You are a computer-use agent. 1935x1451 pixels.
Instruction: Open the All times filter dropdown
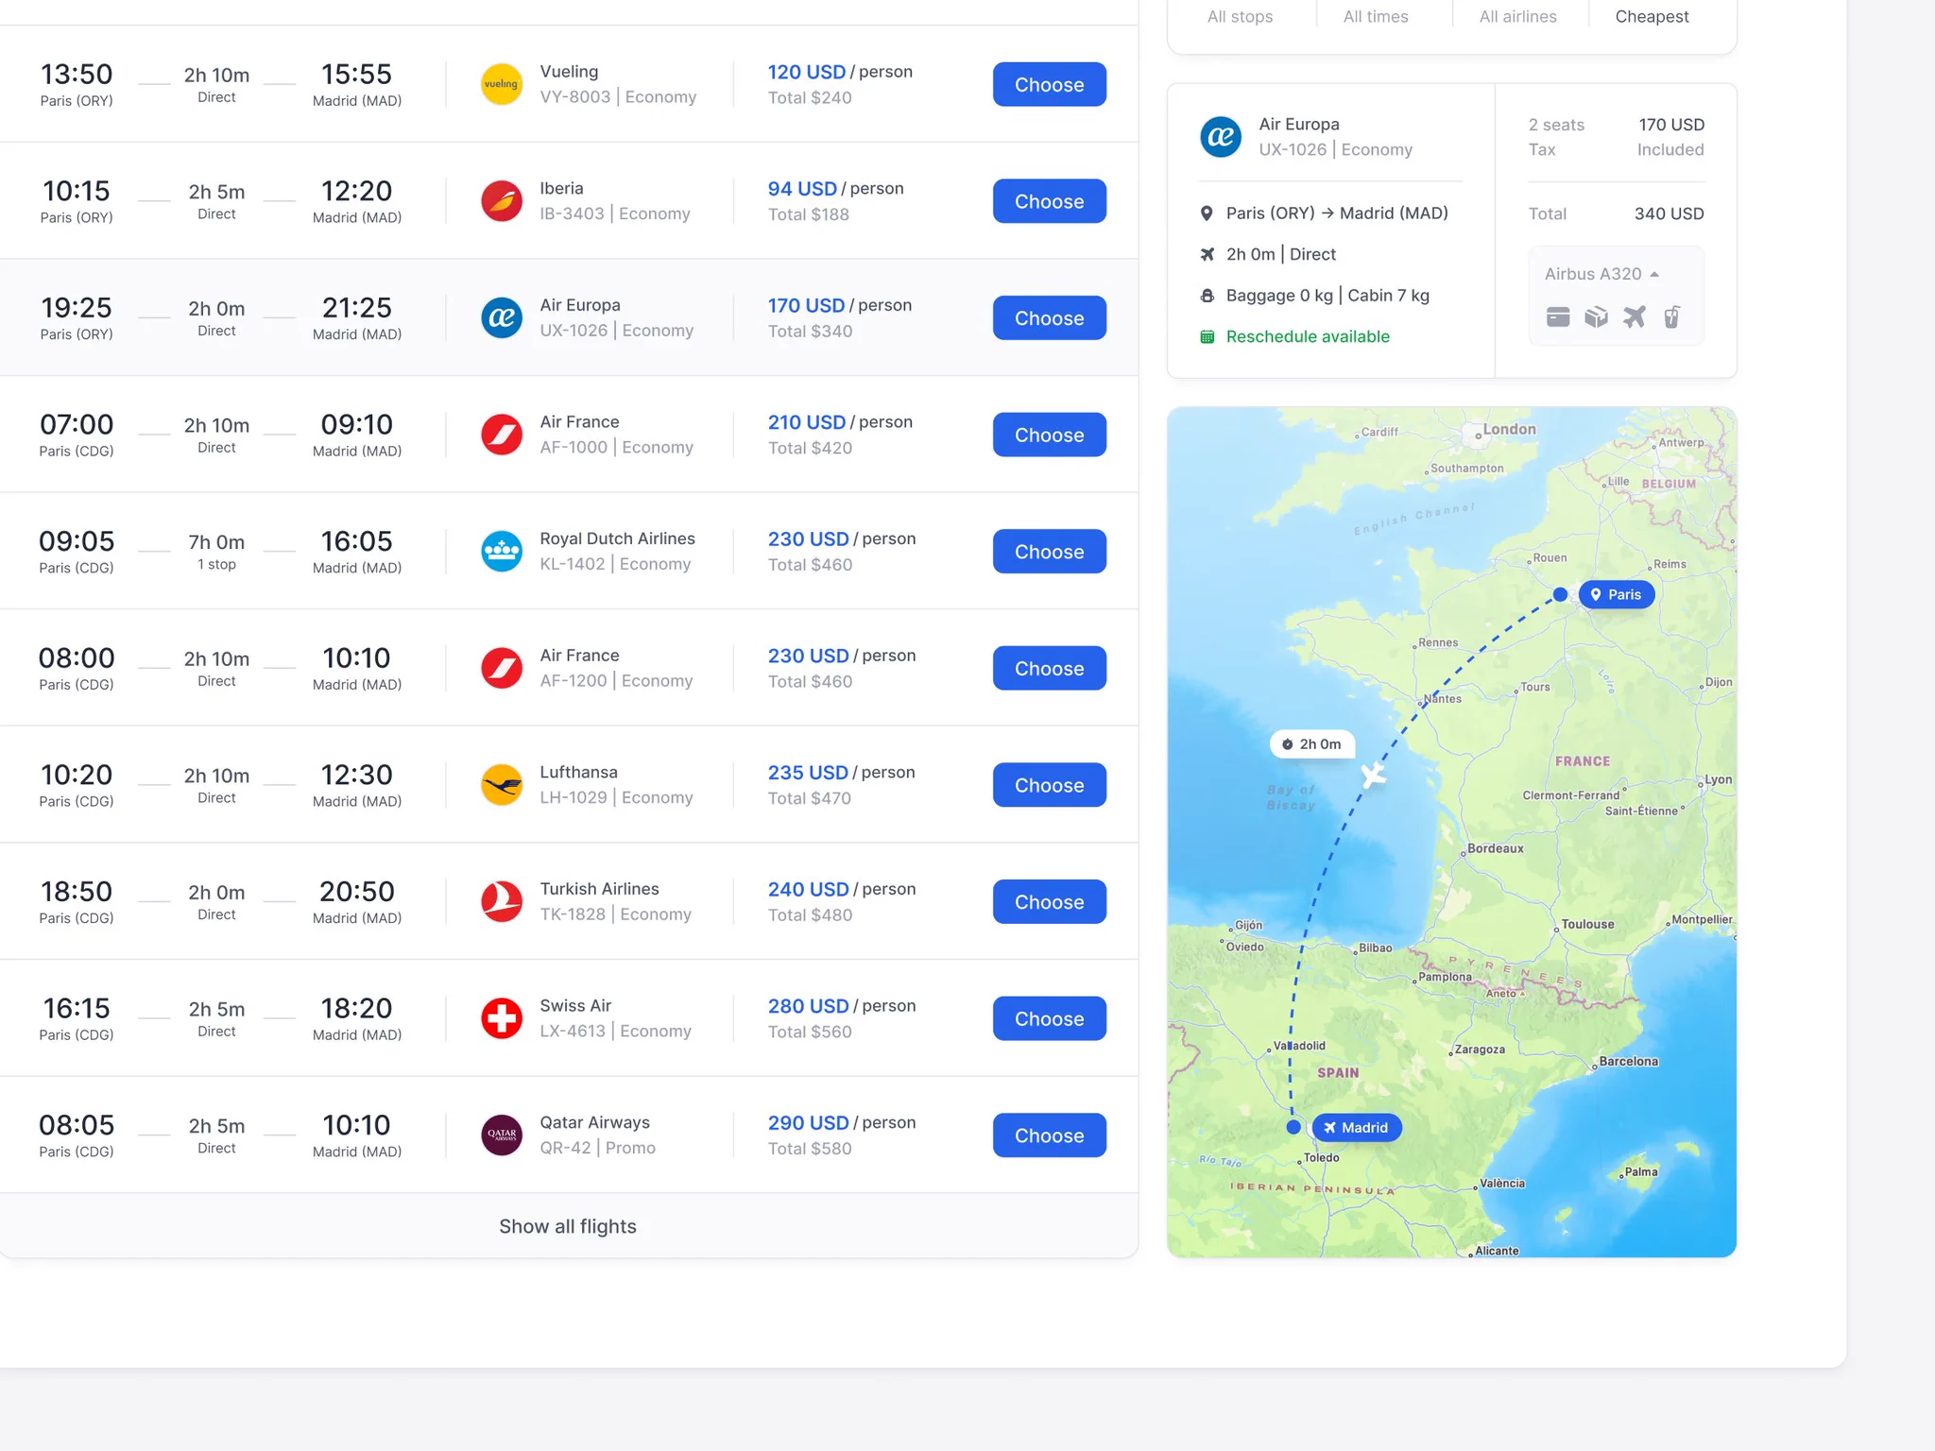point(1376,16)
